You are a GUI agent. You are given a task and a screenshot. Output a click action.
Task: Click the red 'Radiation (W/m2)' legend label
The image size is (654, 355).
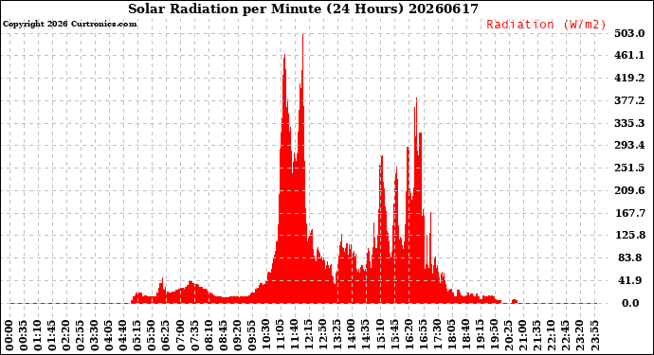[x=546, y=25]
